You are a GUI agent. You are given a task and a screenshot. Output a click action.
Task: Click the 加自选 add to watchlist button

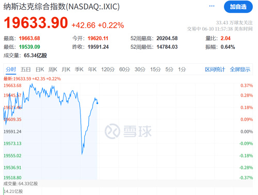pyautogui.click(x=238, y=7)
